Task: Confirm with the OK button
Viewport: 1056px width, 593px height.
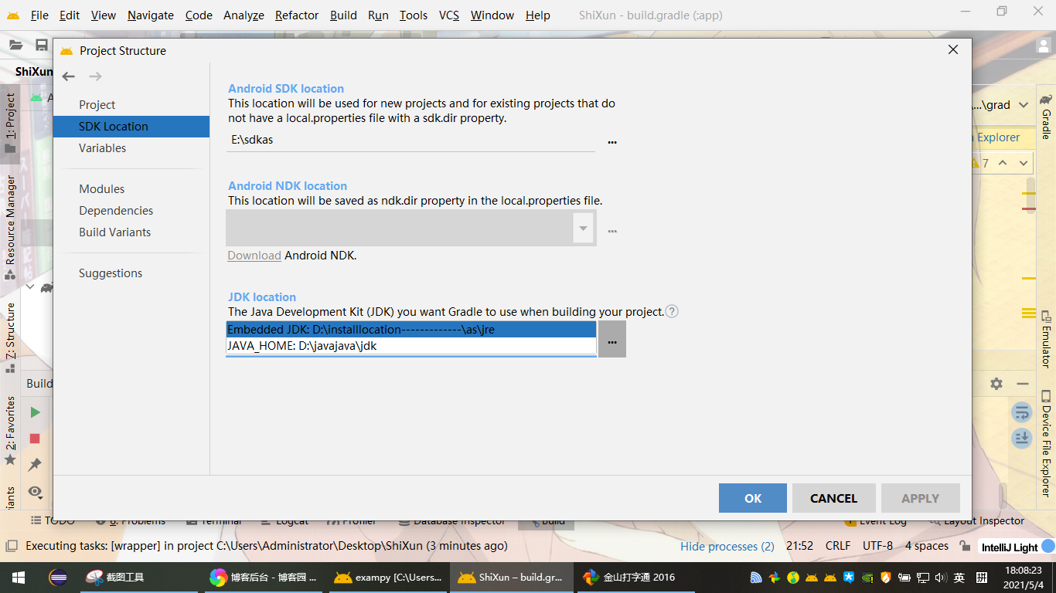Action: click(753, 498)
